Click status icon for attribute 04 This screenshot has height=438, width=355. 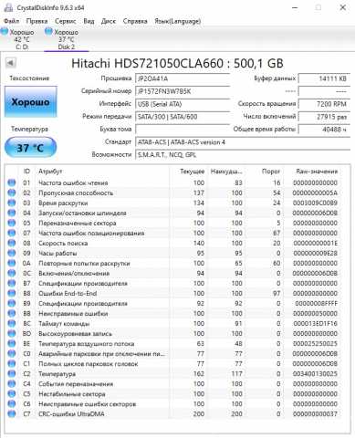[x=12, y=213]
